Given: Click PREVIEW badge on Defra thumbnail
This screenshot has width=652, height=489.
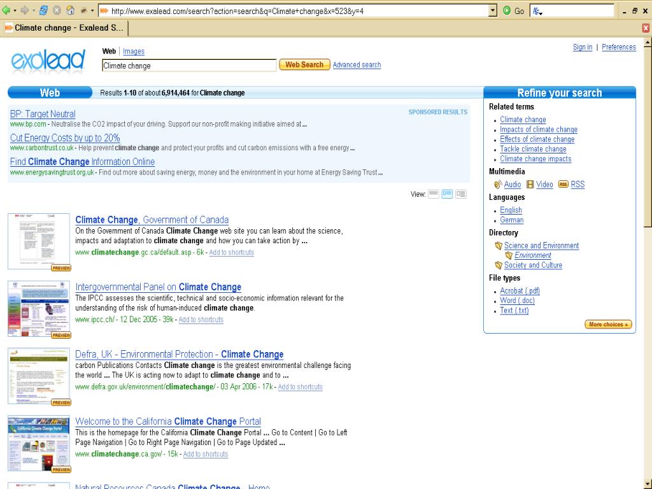Looking at the screenshot, I should (61, 402).
